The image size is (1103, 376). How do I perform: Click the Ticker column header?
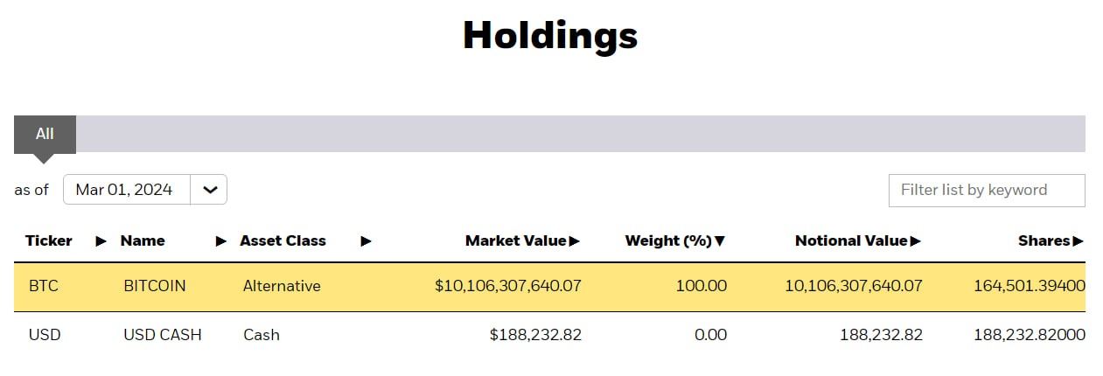click(x=49, y=241)
